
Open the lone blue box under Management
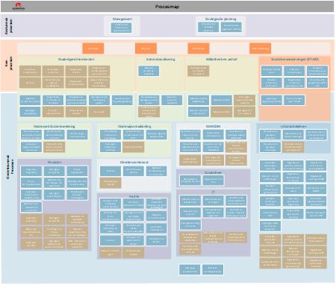121,28
